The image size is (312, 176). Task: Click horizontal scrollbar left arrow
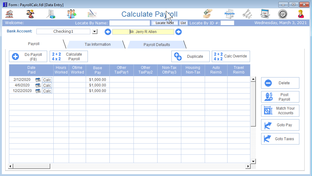[10, 166]
